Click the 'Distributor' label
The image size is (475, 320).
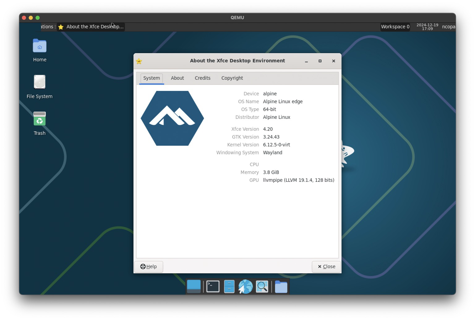click(247, 117)
